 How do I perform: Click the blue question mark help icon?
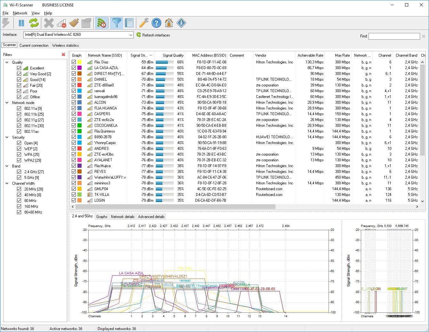156,23
